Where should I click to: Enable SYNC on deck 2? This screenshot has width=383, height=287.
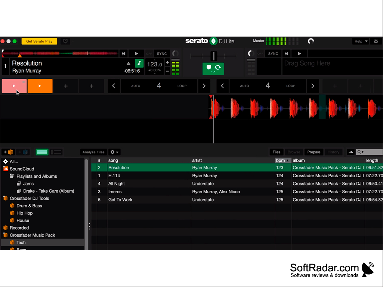(x=273, y=54)
